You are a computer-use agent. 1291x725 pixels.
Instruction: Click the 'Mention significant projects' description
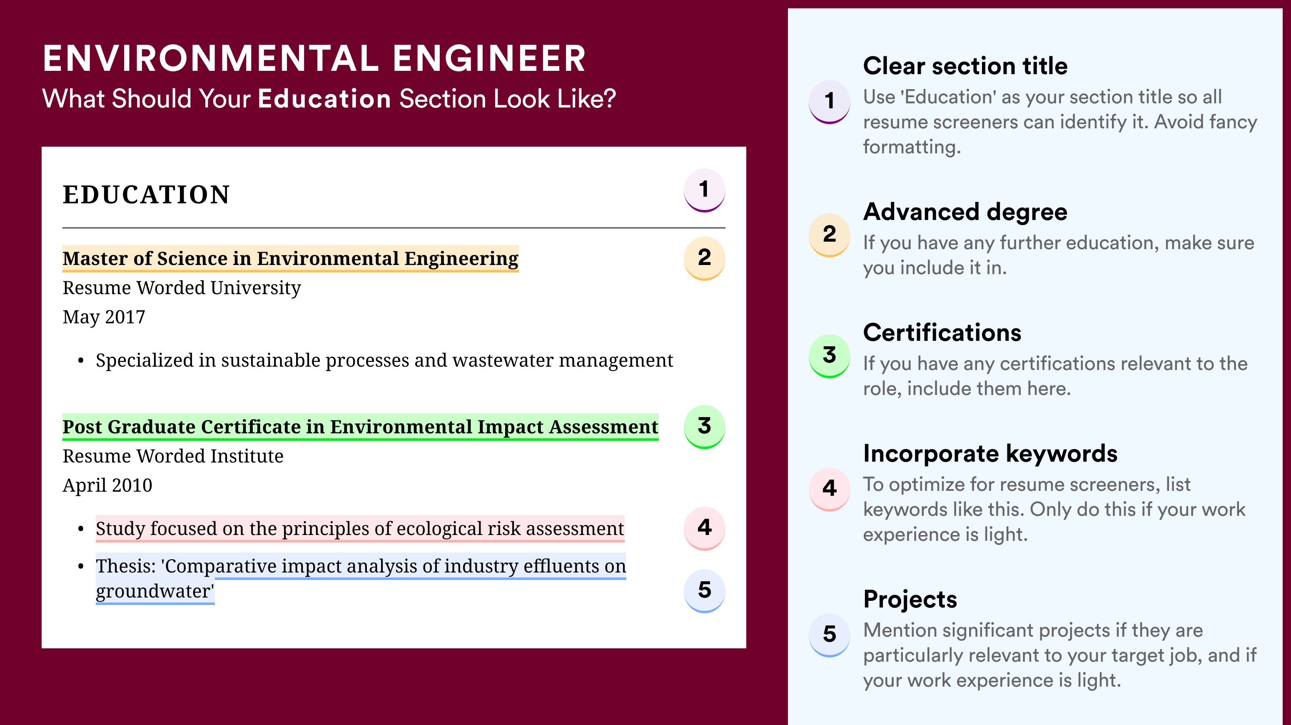coord(1059,655)
